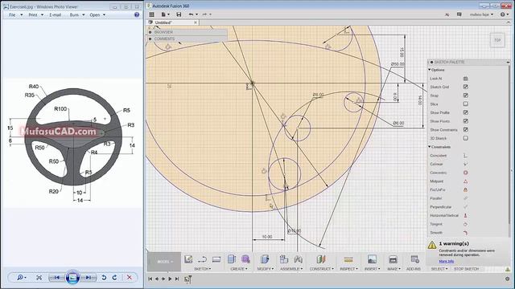
Task: Open the CREATE dropdown menu
Action: click(239, 269)
